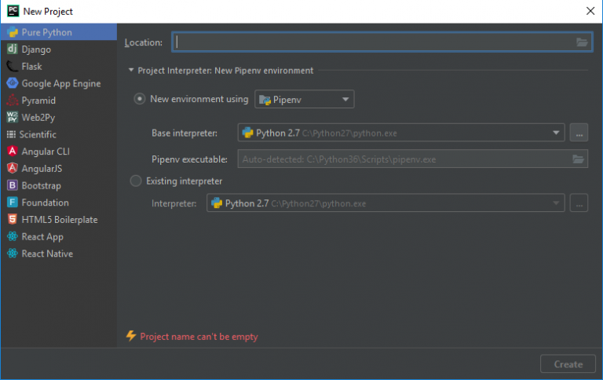Open the Pipenv environment type dropdown
This screenshot has width=603, height=380.
click(x=304, y=99)
